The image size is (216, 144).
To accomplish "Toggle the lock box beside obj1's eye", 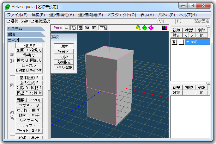I will click(181, 42).
